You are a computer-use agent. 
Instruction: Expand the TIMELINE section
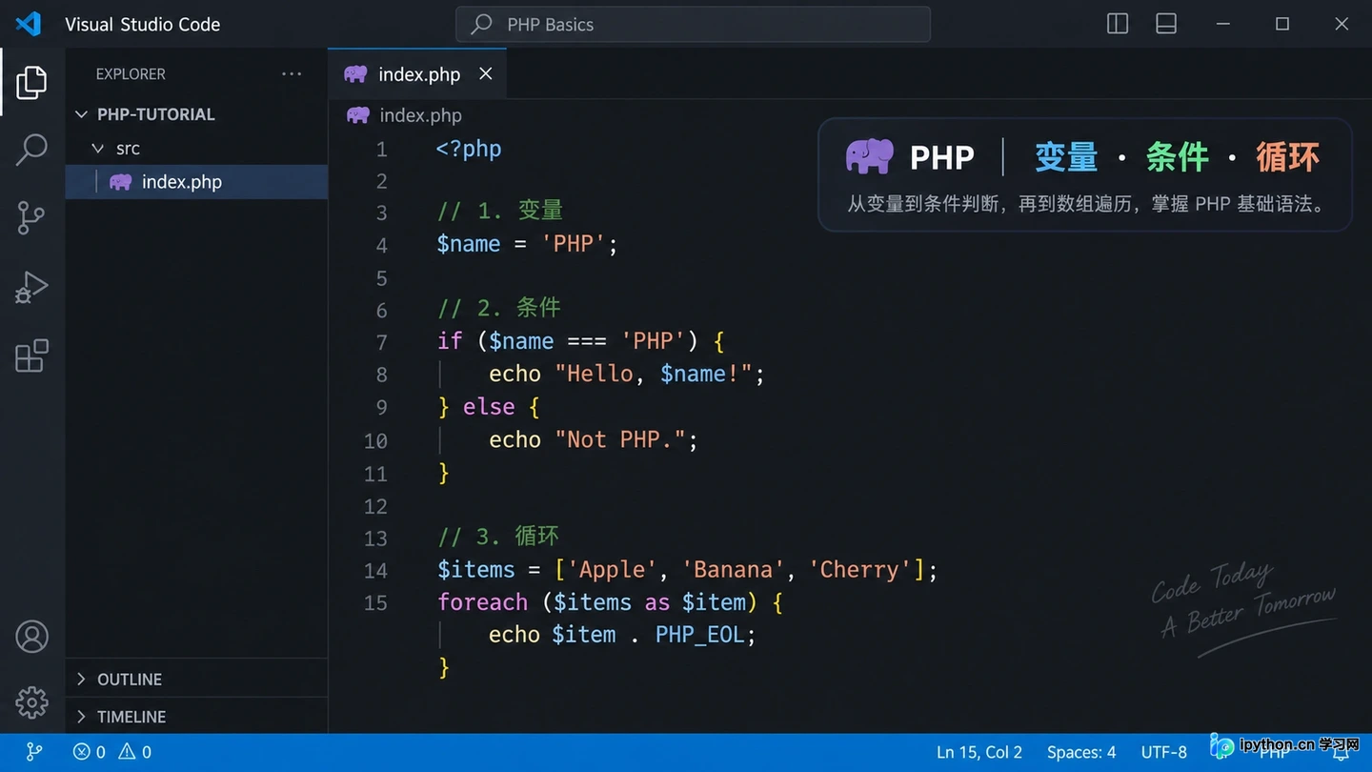click(x=196, y=717)
